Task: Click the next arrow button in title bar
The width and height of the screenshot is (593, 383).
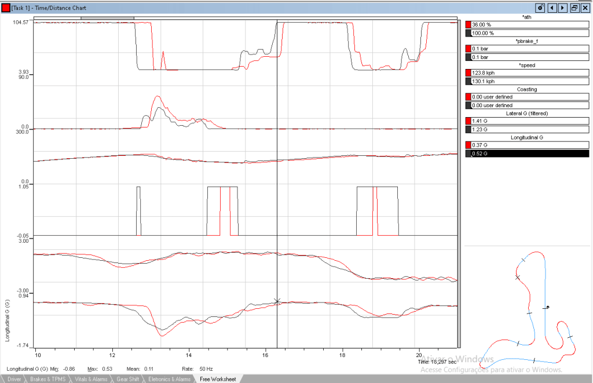Action: click(562, 8)
